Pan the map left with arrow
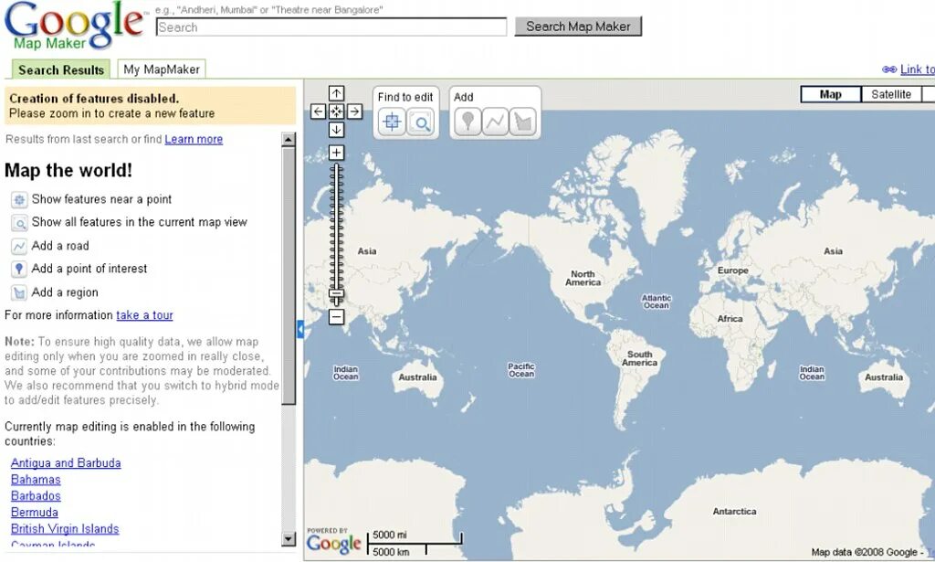935x562 pixels. (319, 111)
